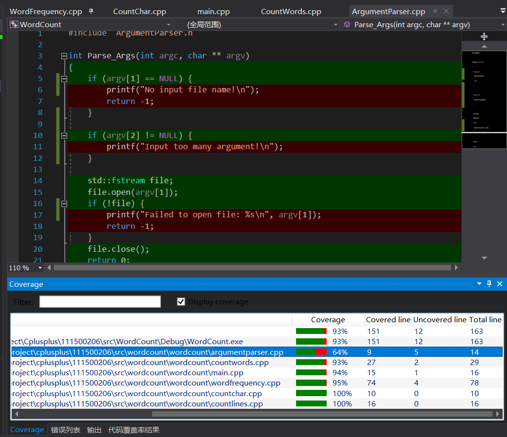507x437 pixels.
Task: Open the 输出 tab
Action: [x=94, y=430]
